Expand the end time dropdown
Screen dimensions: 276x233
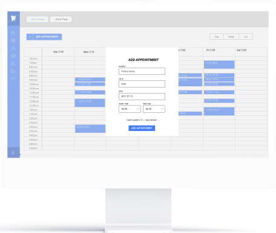tap(154, 109)
